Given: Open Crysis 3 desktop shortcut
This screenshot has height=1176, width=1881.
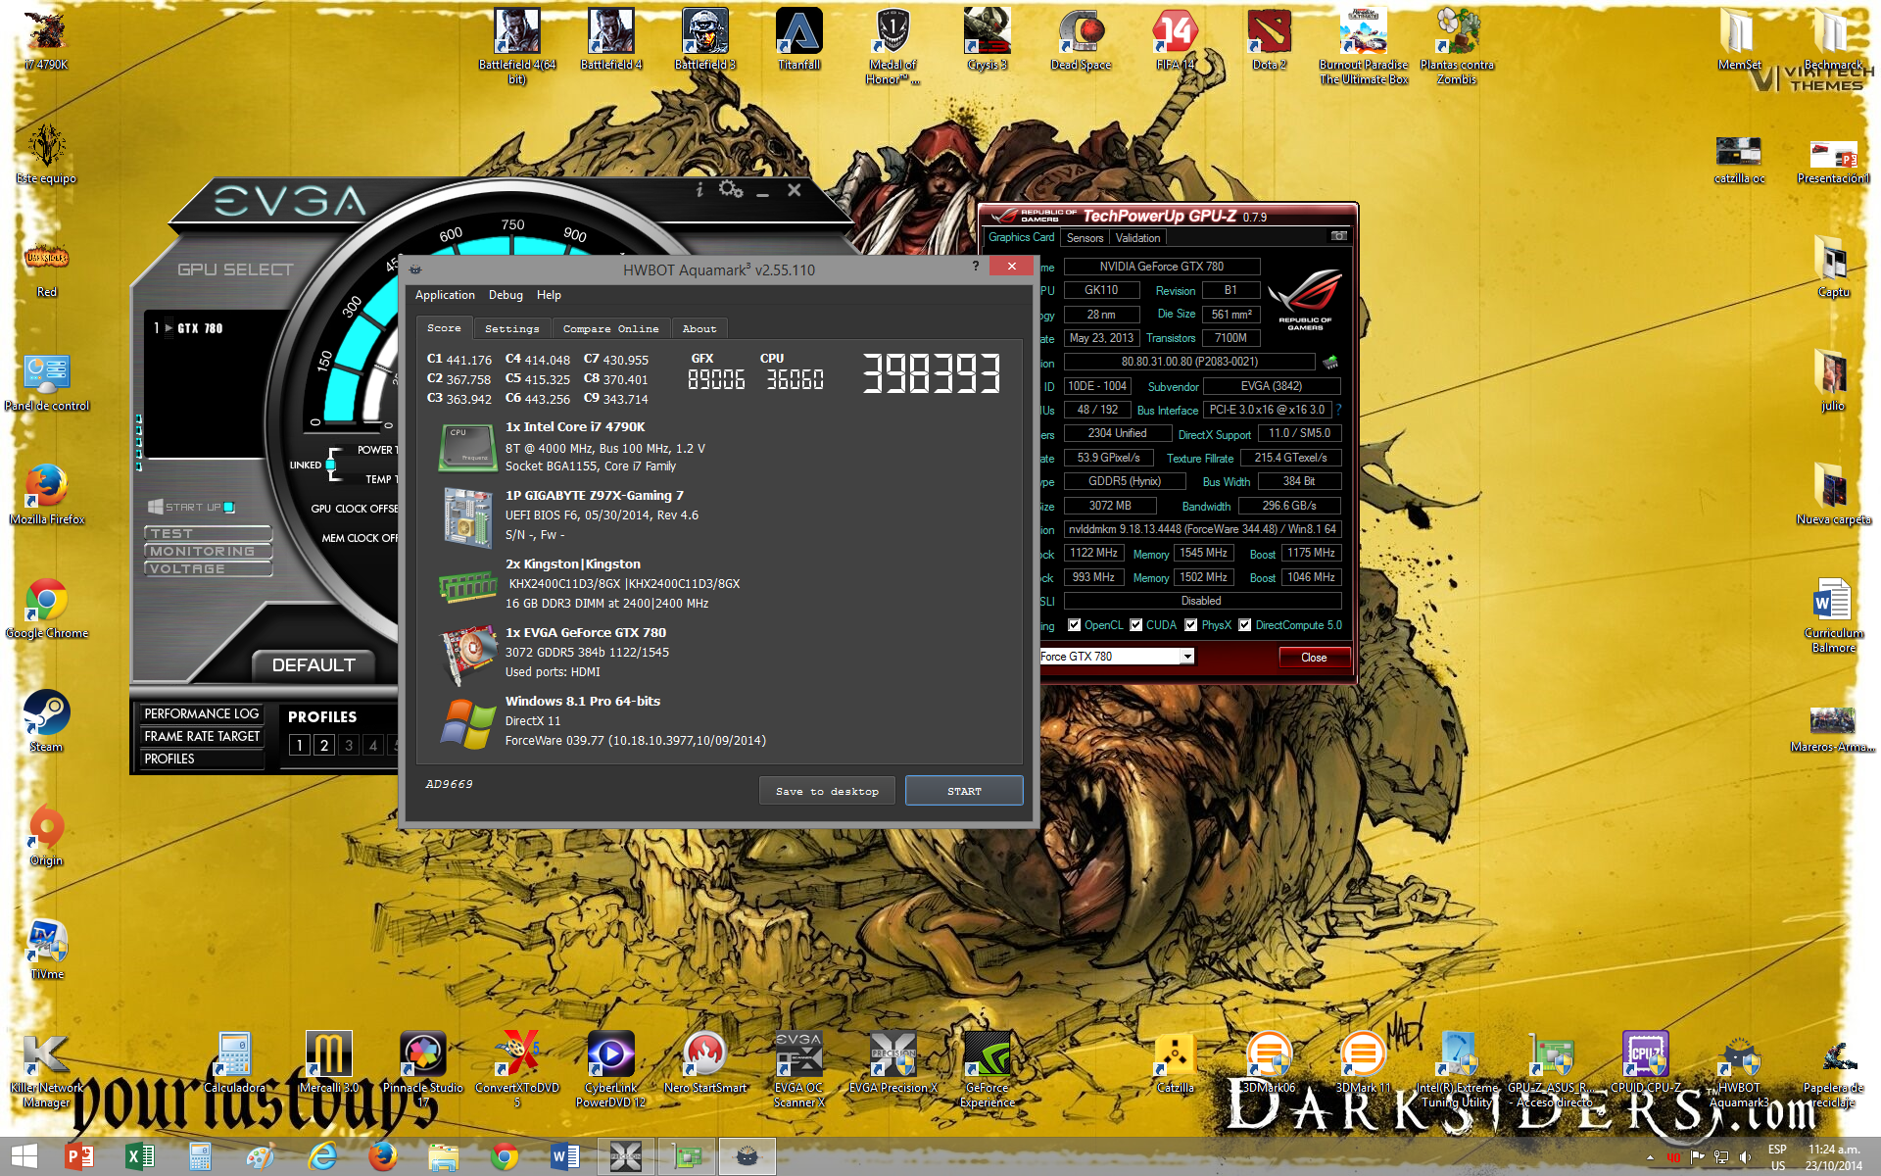Looking at the screenshot, I should click(x=987, y=40).
